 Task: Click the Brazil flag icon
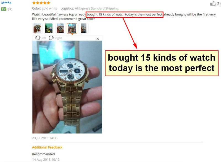click(4, 9)
